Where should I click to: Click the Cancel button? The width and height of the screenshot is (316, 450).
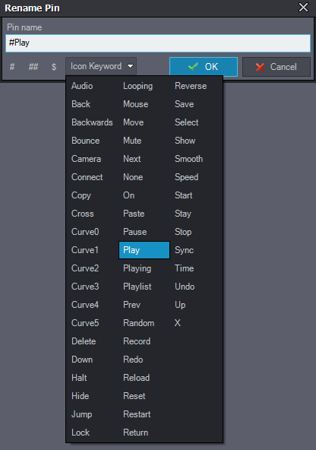point(276,67)
